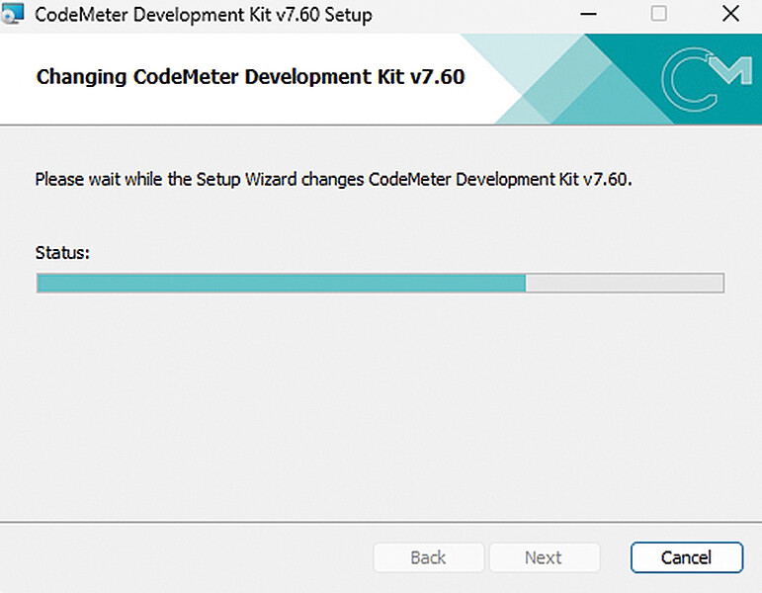
Task: Close the setup window
Action: 730,14
